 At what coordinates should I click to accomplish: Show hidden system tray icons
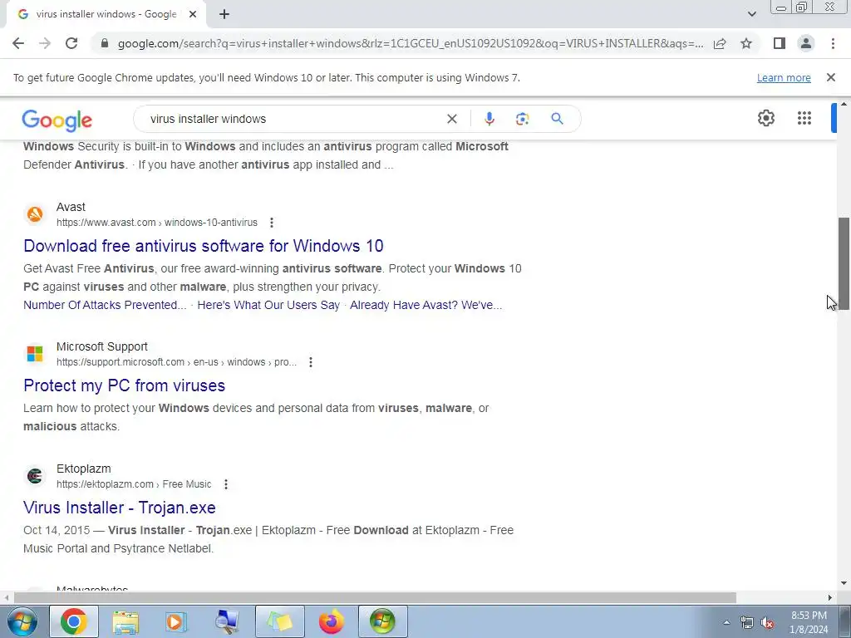click(726, 622)
